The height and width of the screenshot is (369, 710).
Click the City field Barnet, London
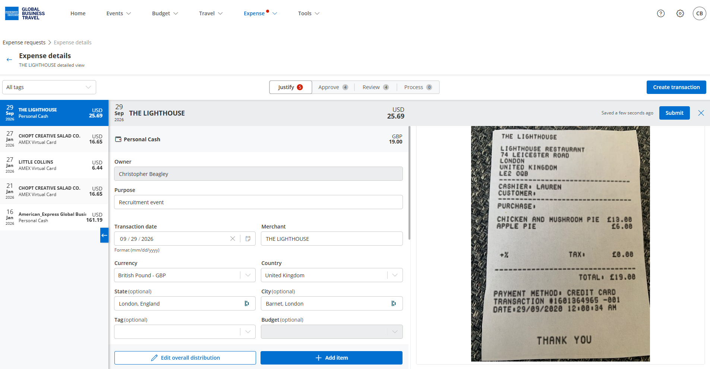click(332, 303)
